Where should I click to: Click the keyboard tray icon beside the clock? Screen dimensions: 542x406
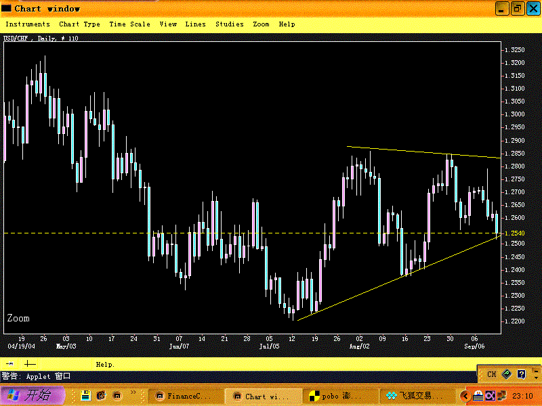(478, 396)
